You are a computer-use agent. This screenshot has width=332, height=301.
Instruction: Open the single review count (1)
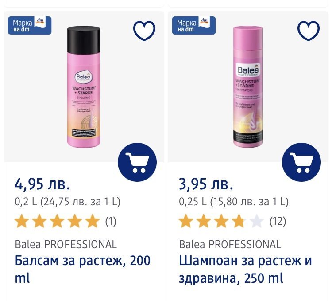pyautogui.click(x=111, y=221)
